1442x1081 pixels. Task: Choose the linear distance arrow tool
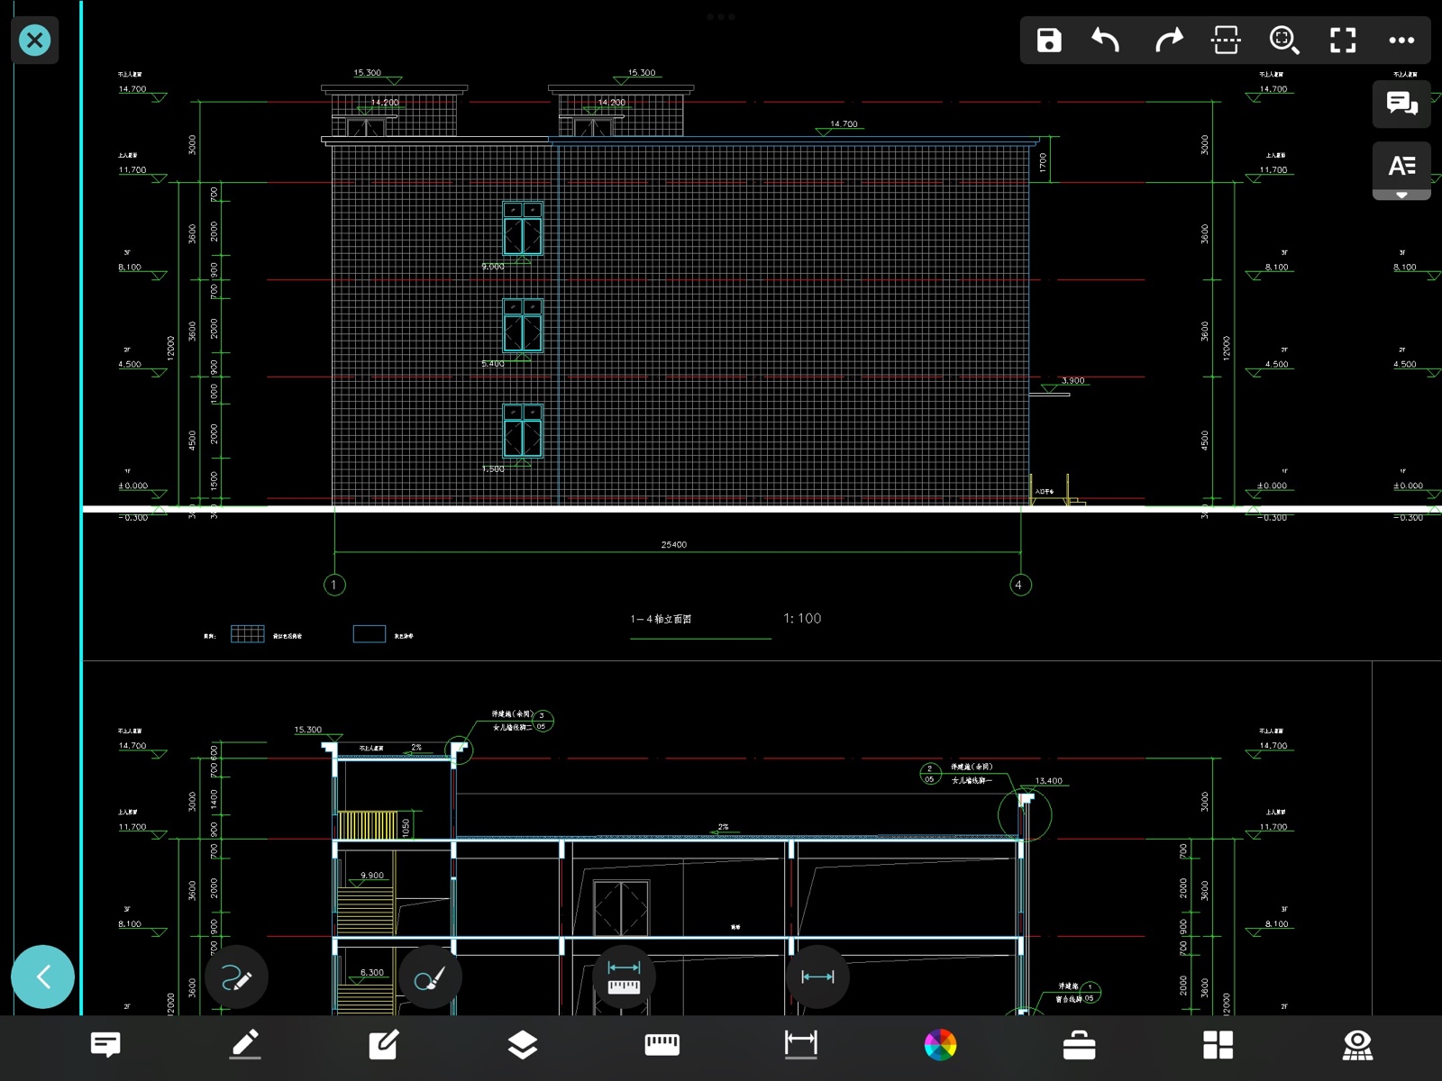[817, 977]
